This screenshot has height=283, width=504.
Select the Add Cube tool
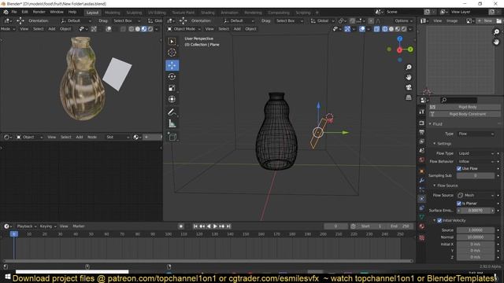pos(172,137)
